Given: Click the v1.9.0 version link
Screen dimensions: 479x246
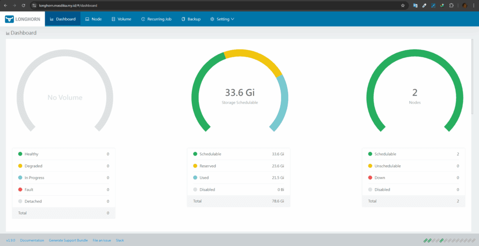Looking at the screenshot, I should tap(11, 240).
